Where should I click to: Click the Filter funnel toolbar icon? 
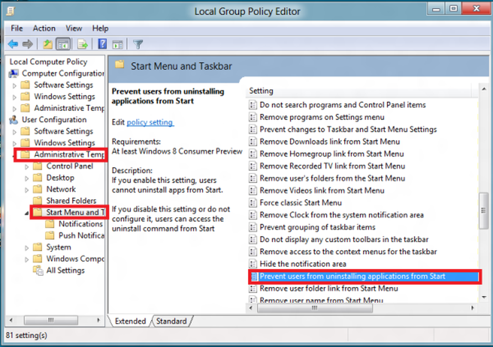[x=138, y=44]
